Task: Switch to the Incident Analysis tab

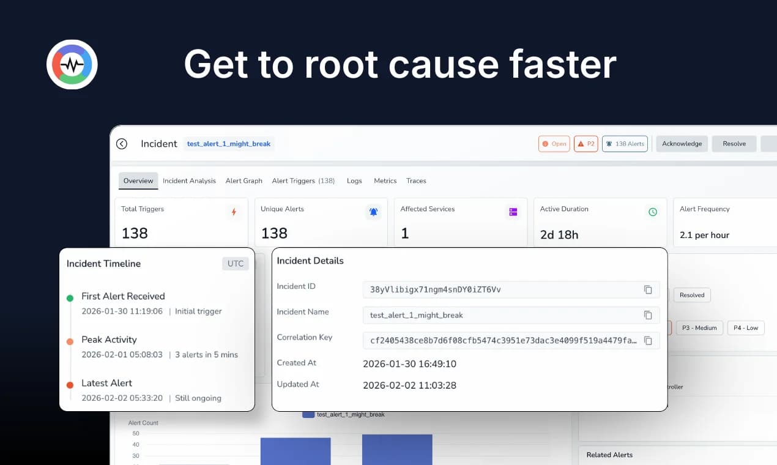Action: 189,180
